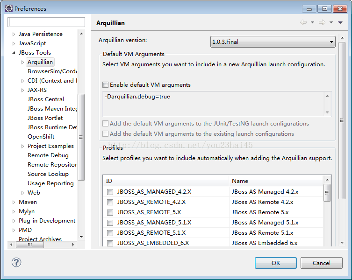This screenshot has width=352, height=280.
Task: Open the Arquillian version dropdown
Action: 273,42
